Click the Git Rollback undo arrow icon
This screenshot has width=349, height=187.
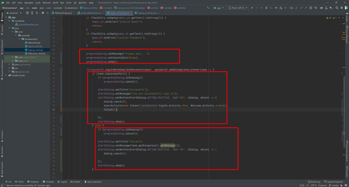click(x=315, y=8)
